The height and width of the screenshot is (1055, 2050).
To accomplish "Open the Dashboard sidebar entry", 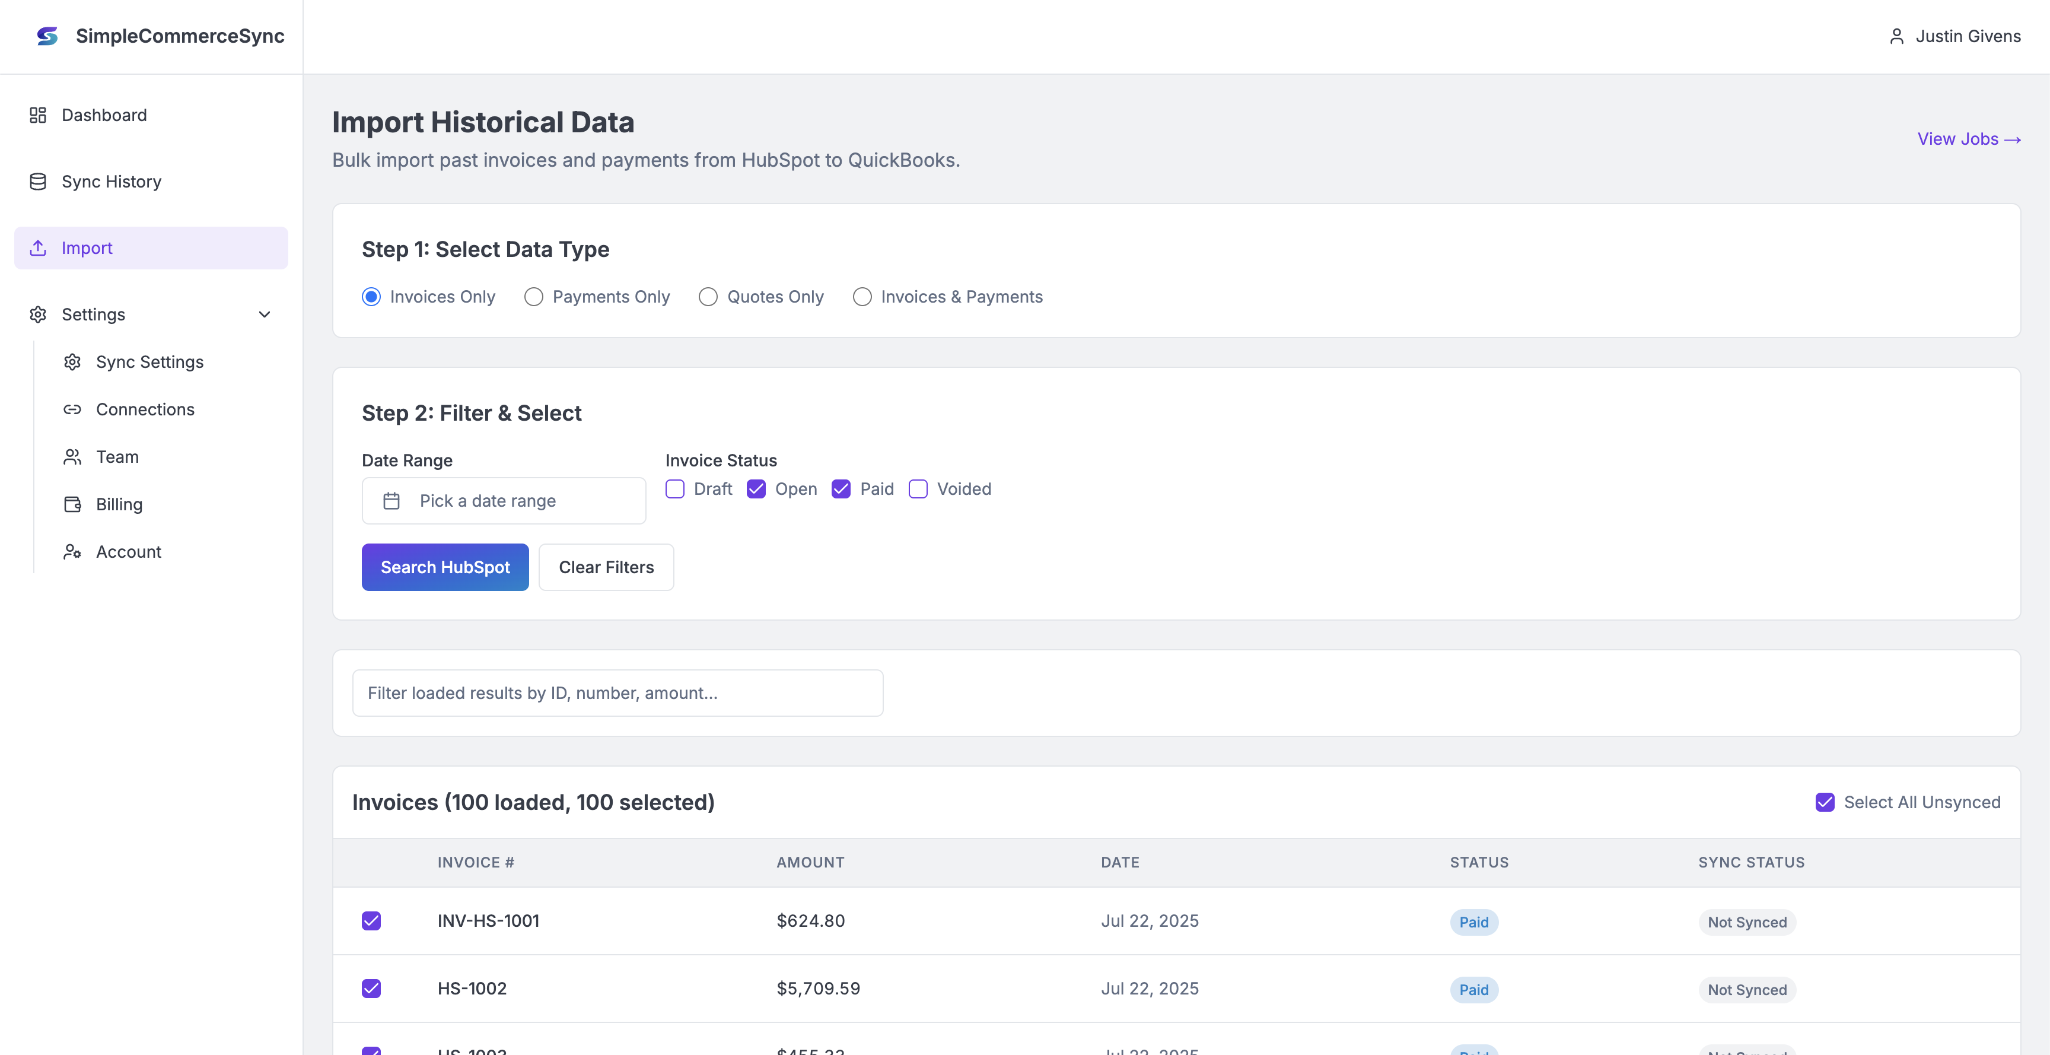I will [x=103, y=115].
